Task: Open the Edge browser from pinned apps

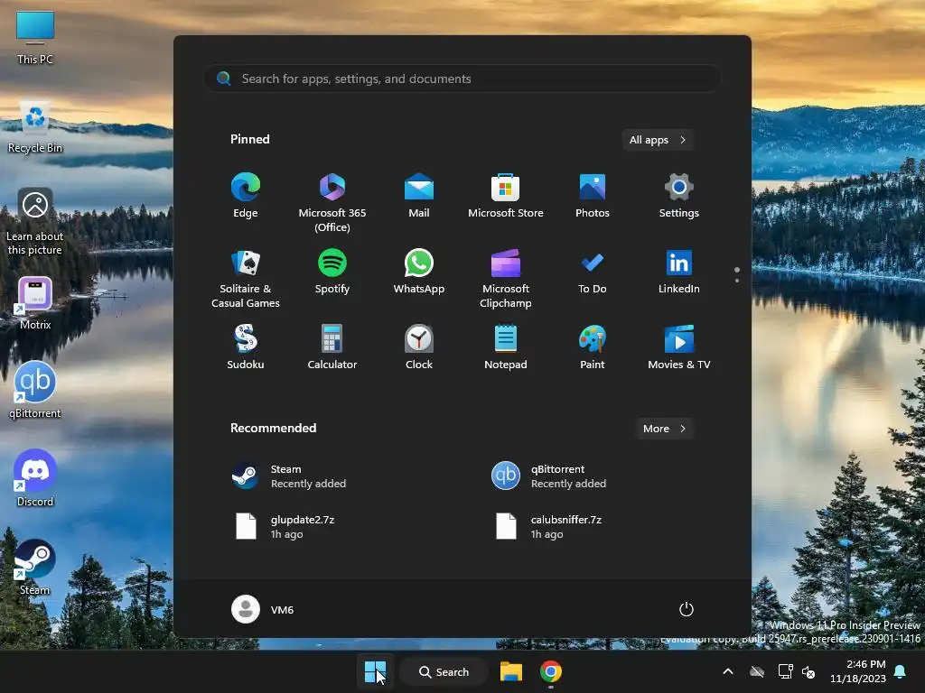Action: click(x=246, y=196)
